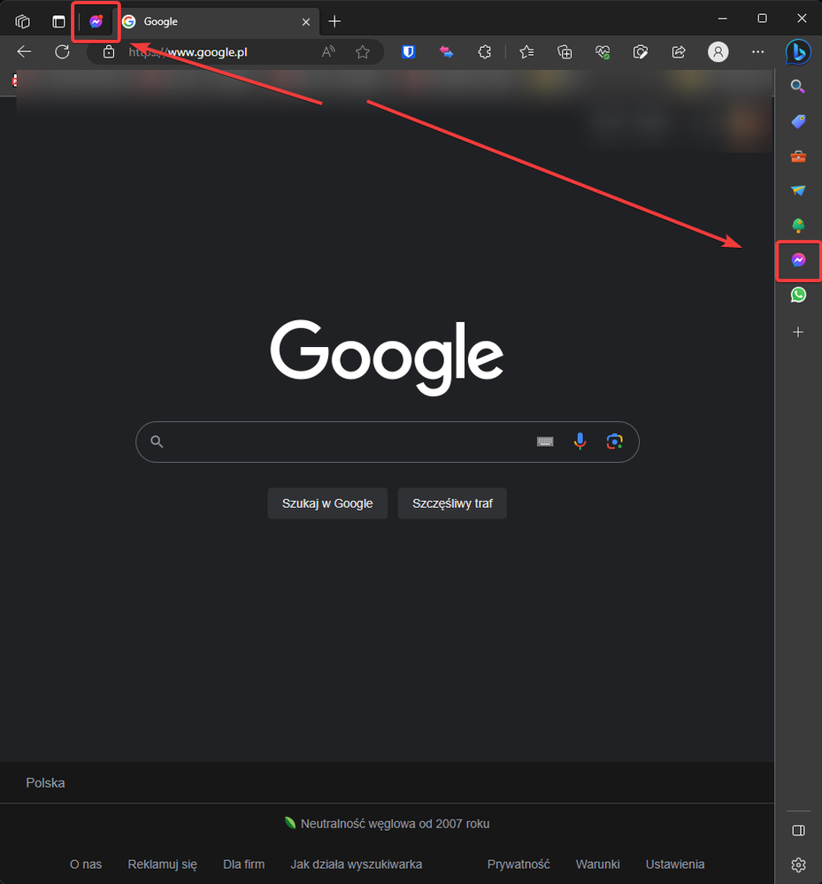Add a site to the sidebar
This screenshot has height=884, width=822.
(798, 332)
